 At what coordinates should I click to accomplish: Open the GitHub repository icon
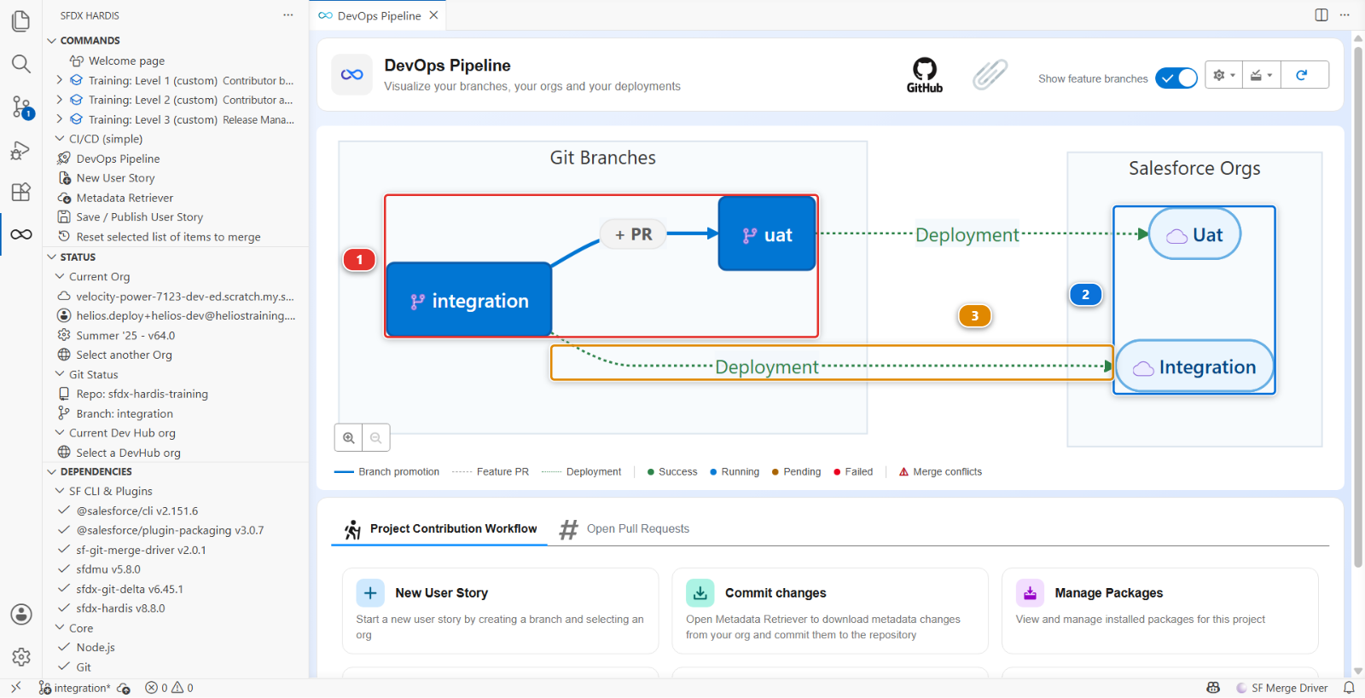point(924,75)
